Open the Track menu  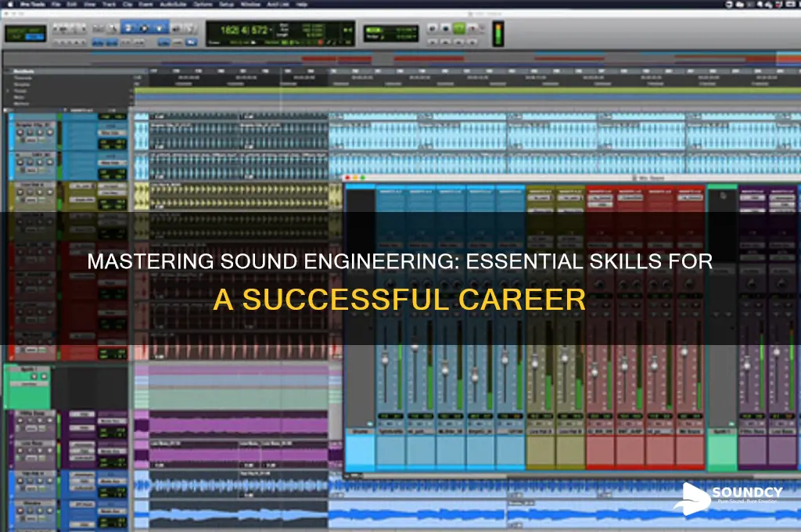[109, 4]
